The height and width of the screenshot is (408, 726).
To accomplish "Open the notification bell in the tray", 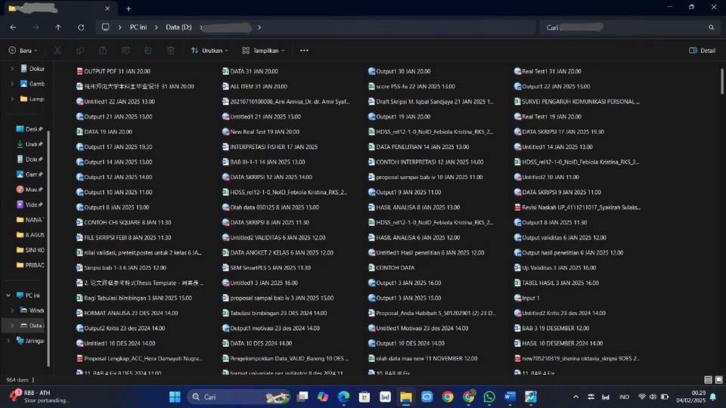I will tap(713, 397).
